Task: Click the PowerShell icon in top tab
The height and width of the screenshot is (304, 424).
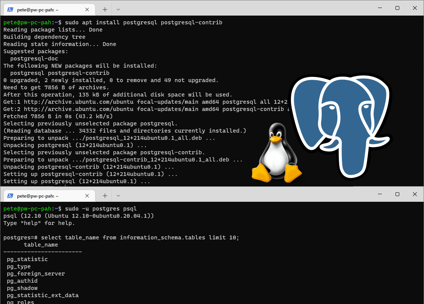Action: tap(10, 10)
